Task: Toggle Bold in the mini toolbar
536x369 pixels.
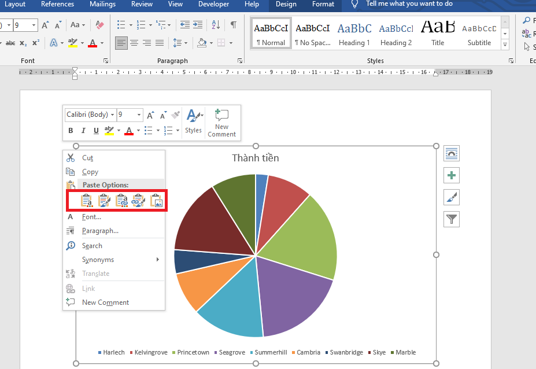Action: pyautogui.click(x=71, y=131)
